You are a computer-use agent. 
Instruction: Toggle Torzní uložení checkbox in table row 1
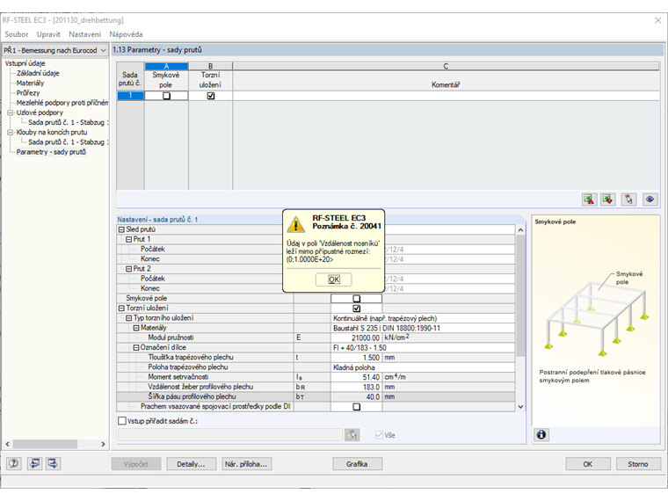(210, 96)
